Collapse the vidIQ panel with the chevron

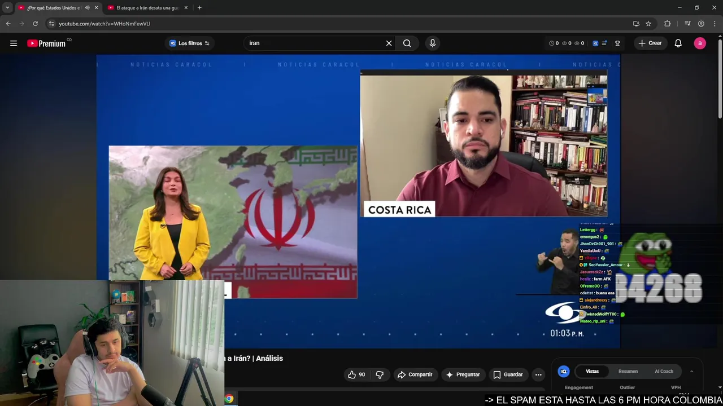[691, 371]
